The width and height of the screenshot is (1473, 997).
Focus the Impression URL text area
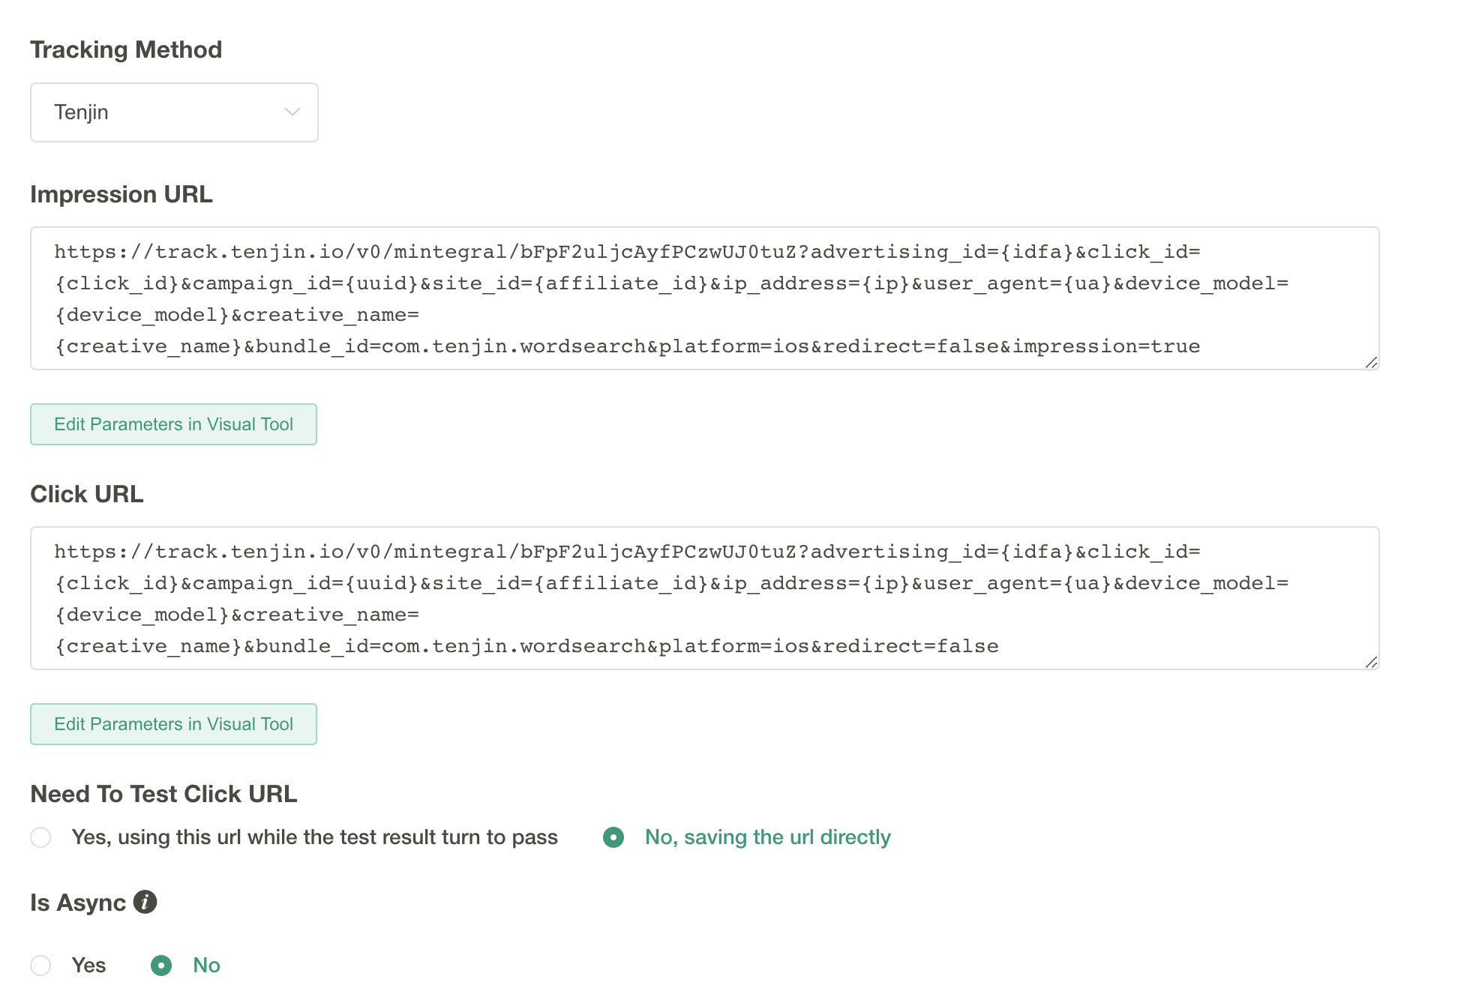tap(704, 298)
